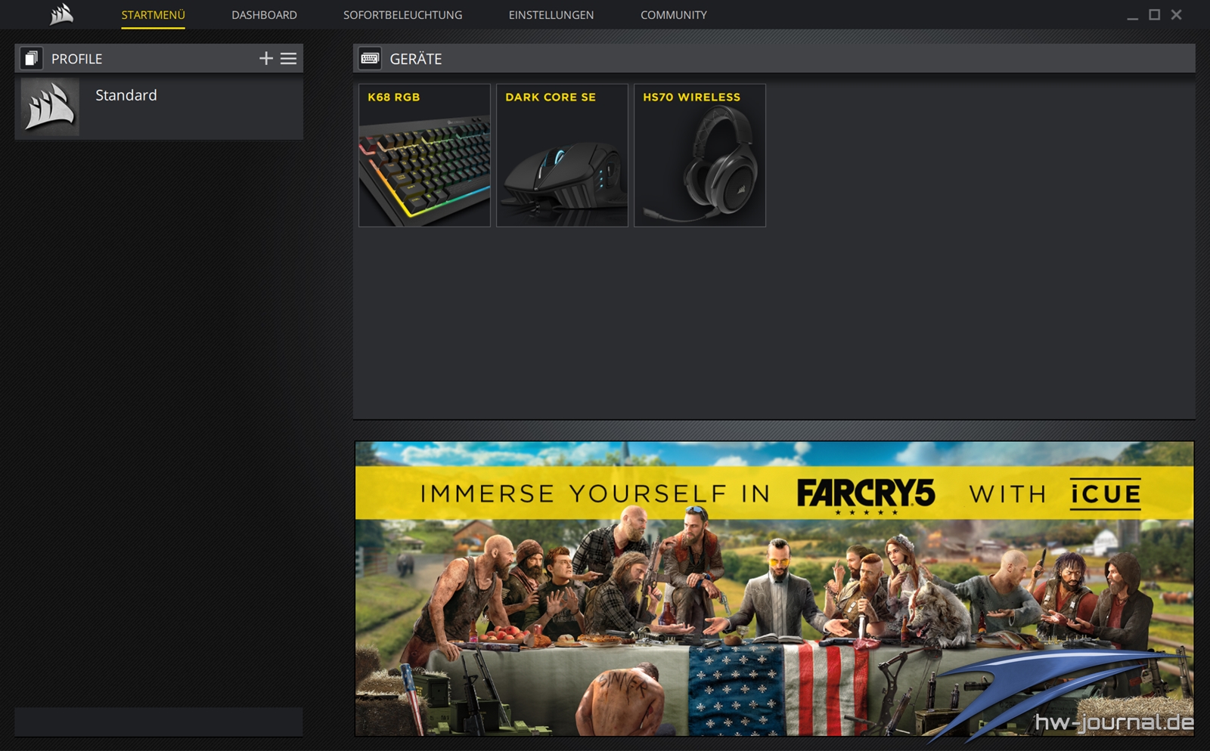Switch to the Dashboard tab
This screenshot has height=751, width=1210.
(x=264, y=15)
